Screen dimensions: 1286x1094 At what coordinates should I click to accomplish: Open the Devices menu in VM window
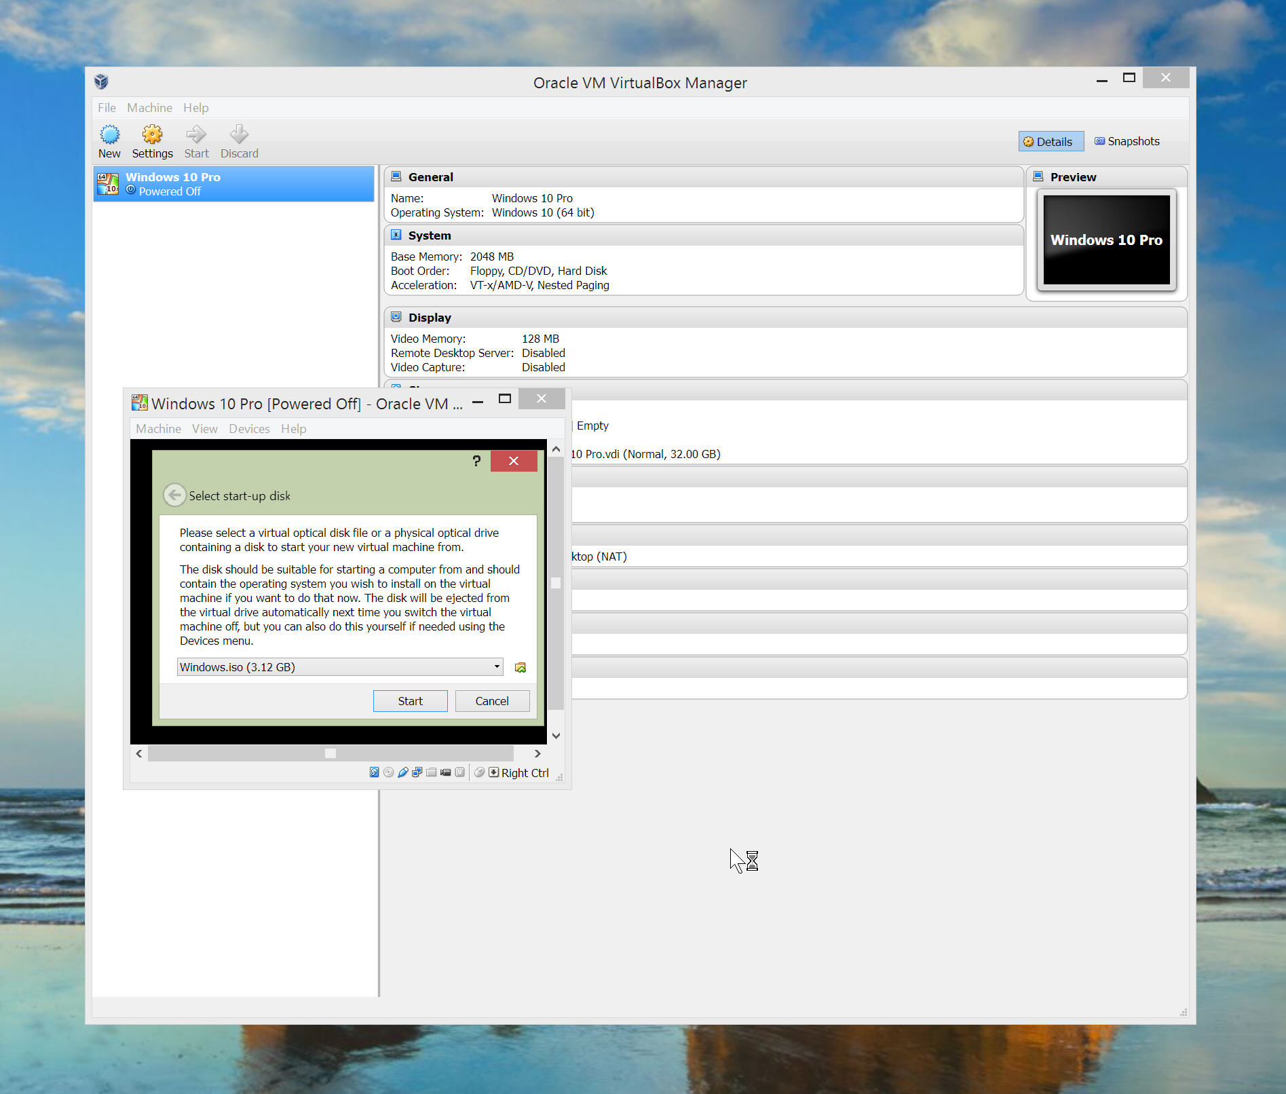click(249, 428)
